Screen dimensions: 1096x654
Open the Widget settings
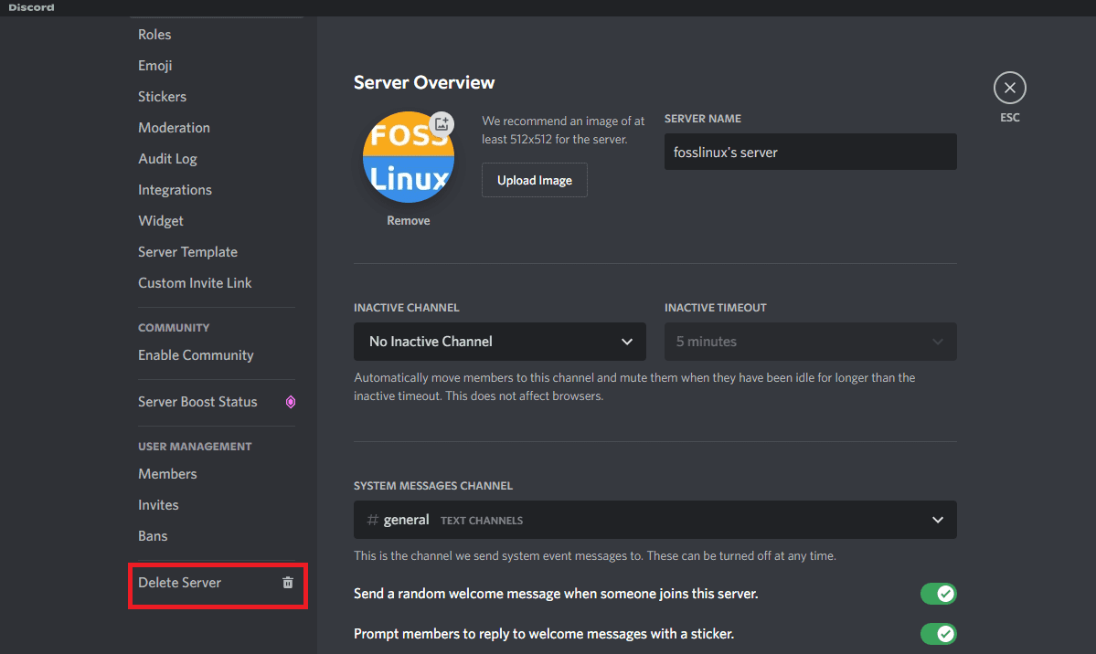(x=161, y=221)
